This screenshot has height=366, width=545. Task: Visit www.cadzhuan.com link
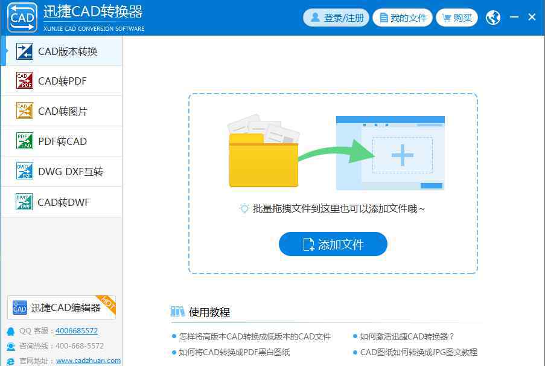pyautogui.click(x=88, y=361)
